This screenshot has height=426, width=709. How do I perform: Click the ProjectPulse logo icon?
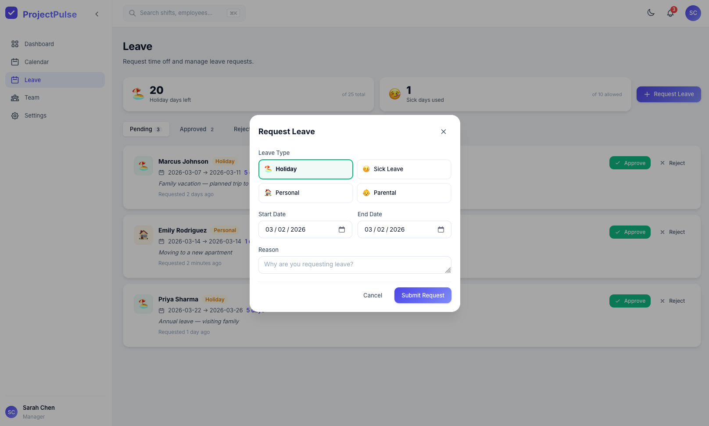point(11,13)
